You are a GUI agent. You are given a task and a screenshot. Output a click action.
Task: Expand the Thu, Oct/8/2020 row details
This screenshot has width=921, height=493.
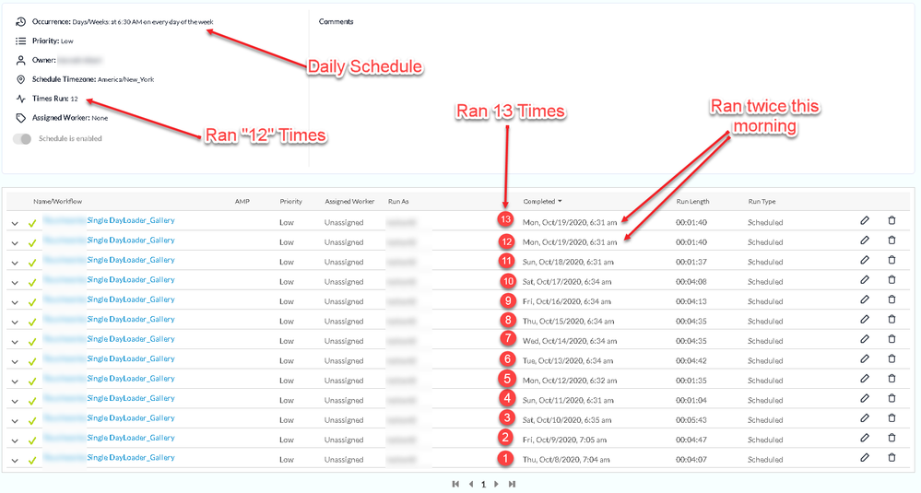pyautogui.click(x=15, y=461)
